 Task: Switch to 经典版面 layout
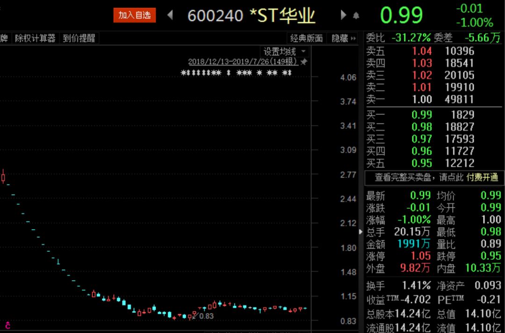306,38
